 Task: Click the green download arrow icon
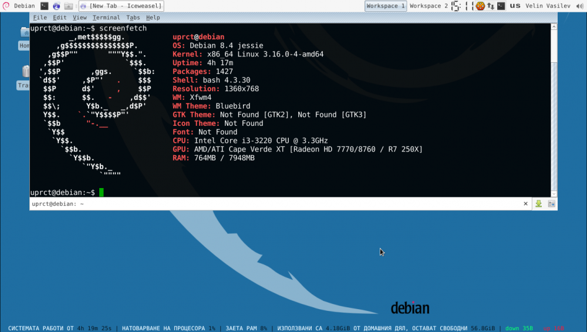coord(538,204)
